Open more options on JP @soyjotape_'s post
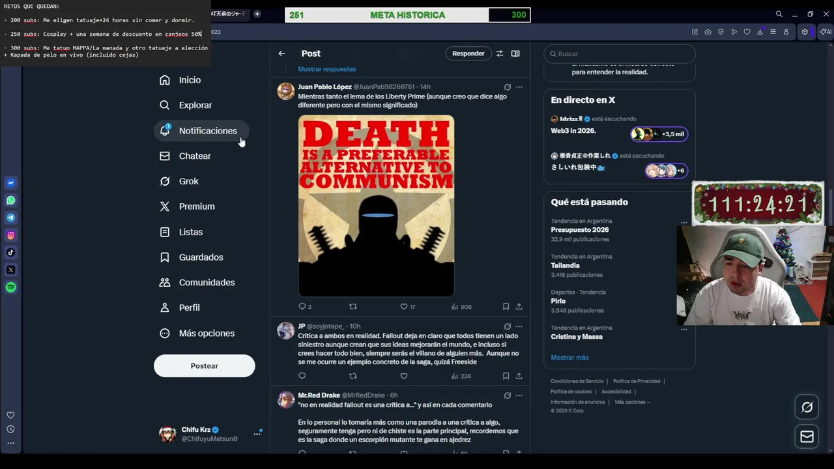This screenshot has height=469, width=834. pyautogui.click(x=519, y=326)
